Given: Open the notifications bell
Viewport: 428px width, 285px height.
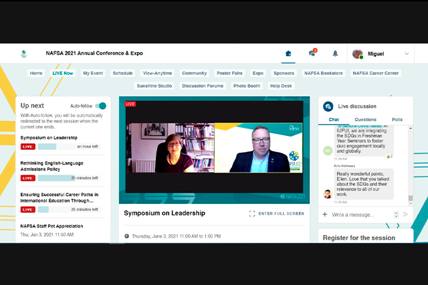Looking at the screenshot, I should tap(335, 54).
